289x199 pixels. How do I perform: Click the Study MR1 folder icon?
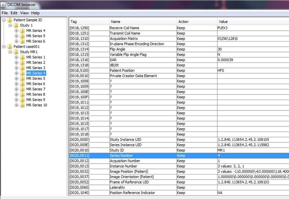click(x=16, y=52)
